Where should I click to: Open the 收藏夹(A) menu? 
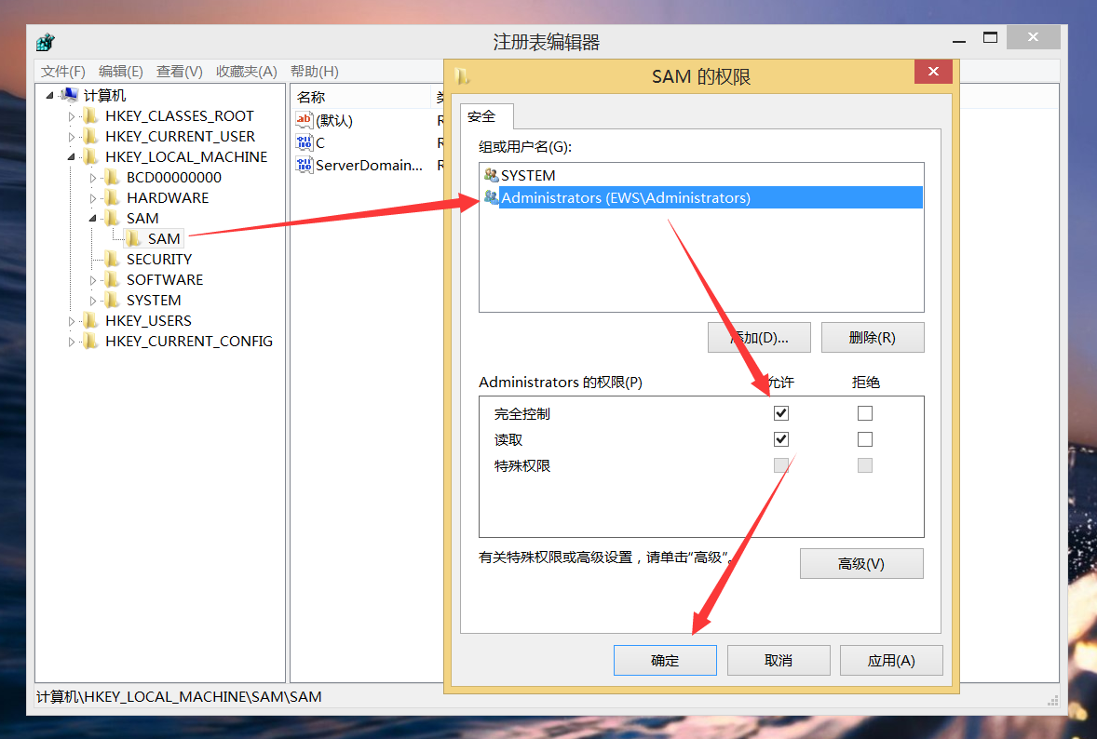(x=246, y=72)
